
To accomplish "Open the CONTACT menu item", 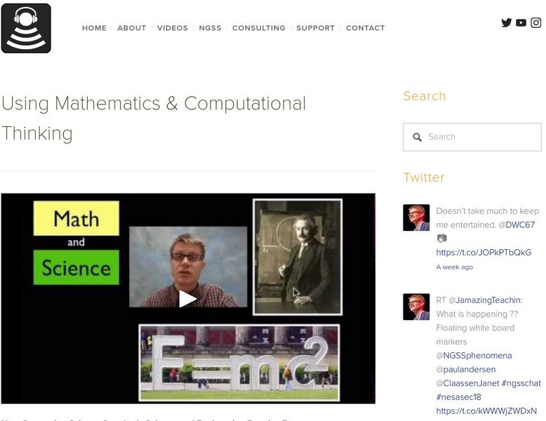I will click(x=365, y=28).
